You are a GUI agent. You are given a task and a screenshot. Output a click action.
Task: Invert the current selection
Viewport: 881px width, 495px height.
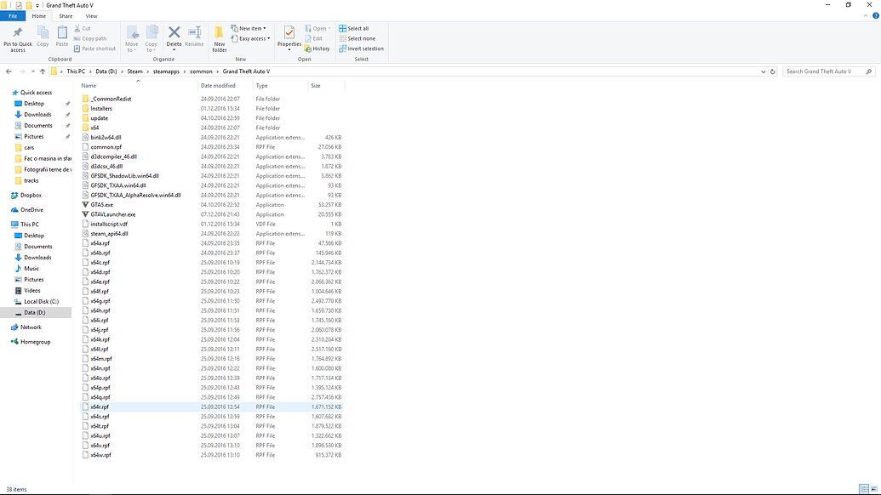361,48
